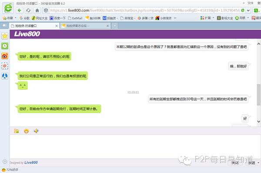Expand the send options dropdown arrow
The height and width of the screenshot is (173, 261).
pos(258,163)
